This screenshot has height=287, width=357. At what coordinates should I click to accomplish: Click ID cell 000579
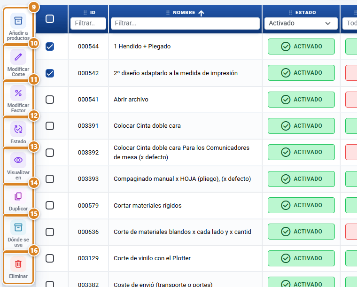click(88, 206)
